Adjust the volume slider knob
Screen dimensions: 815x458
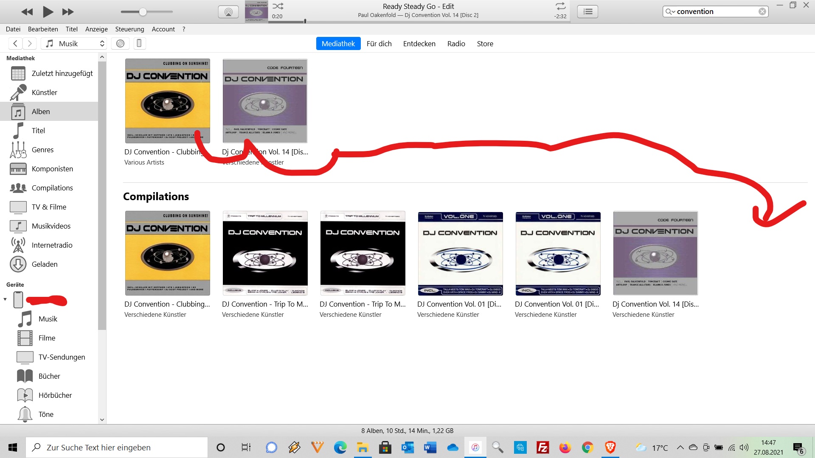[143, 12]
